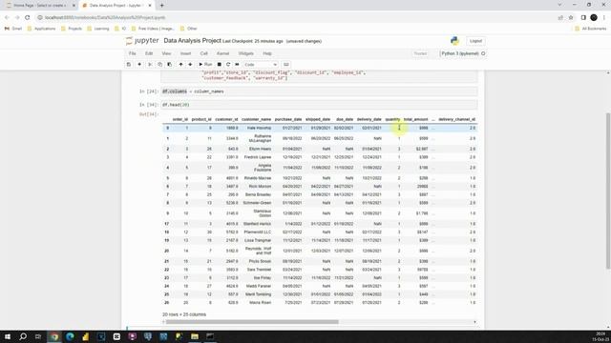Open the Windows Start menu
The image size is (611, 343).
click(x=8, y=336)
